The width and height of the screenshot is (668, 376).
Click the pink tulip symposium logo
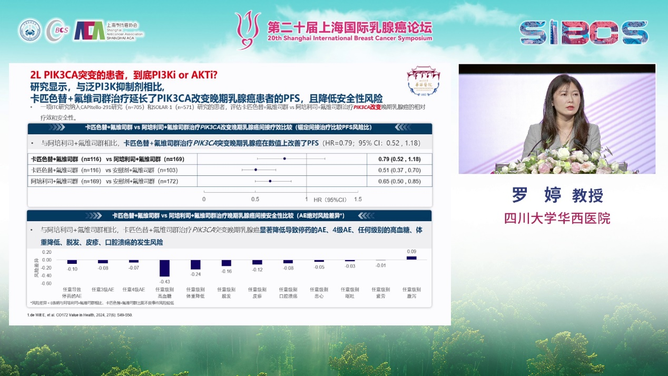coord(247,29)
